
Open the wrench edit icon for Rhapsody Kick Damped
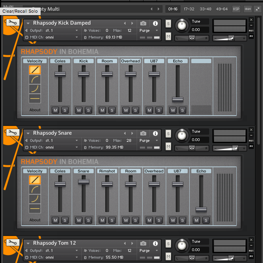coord(13,23)
